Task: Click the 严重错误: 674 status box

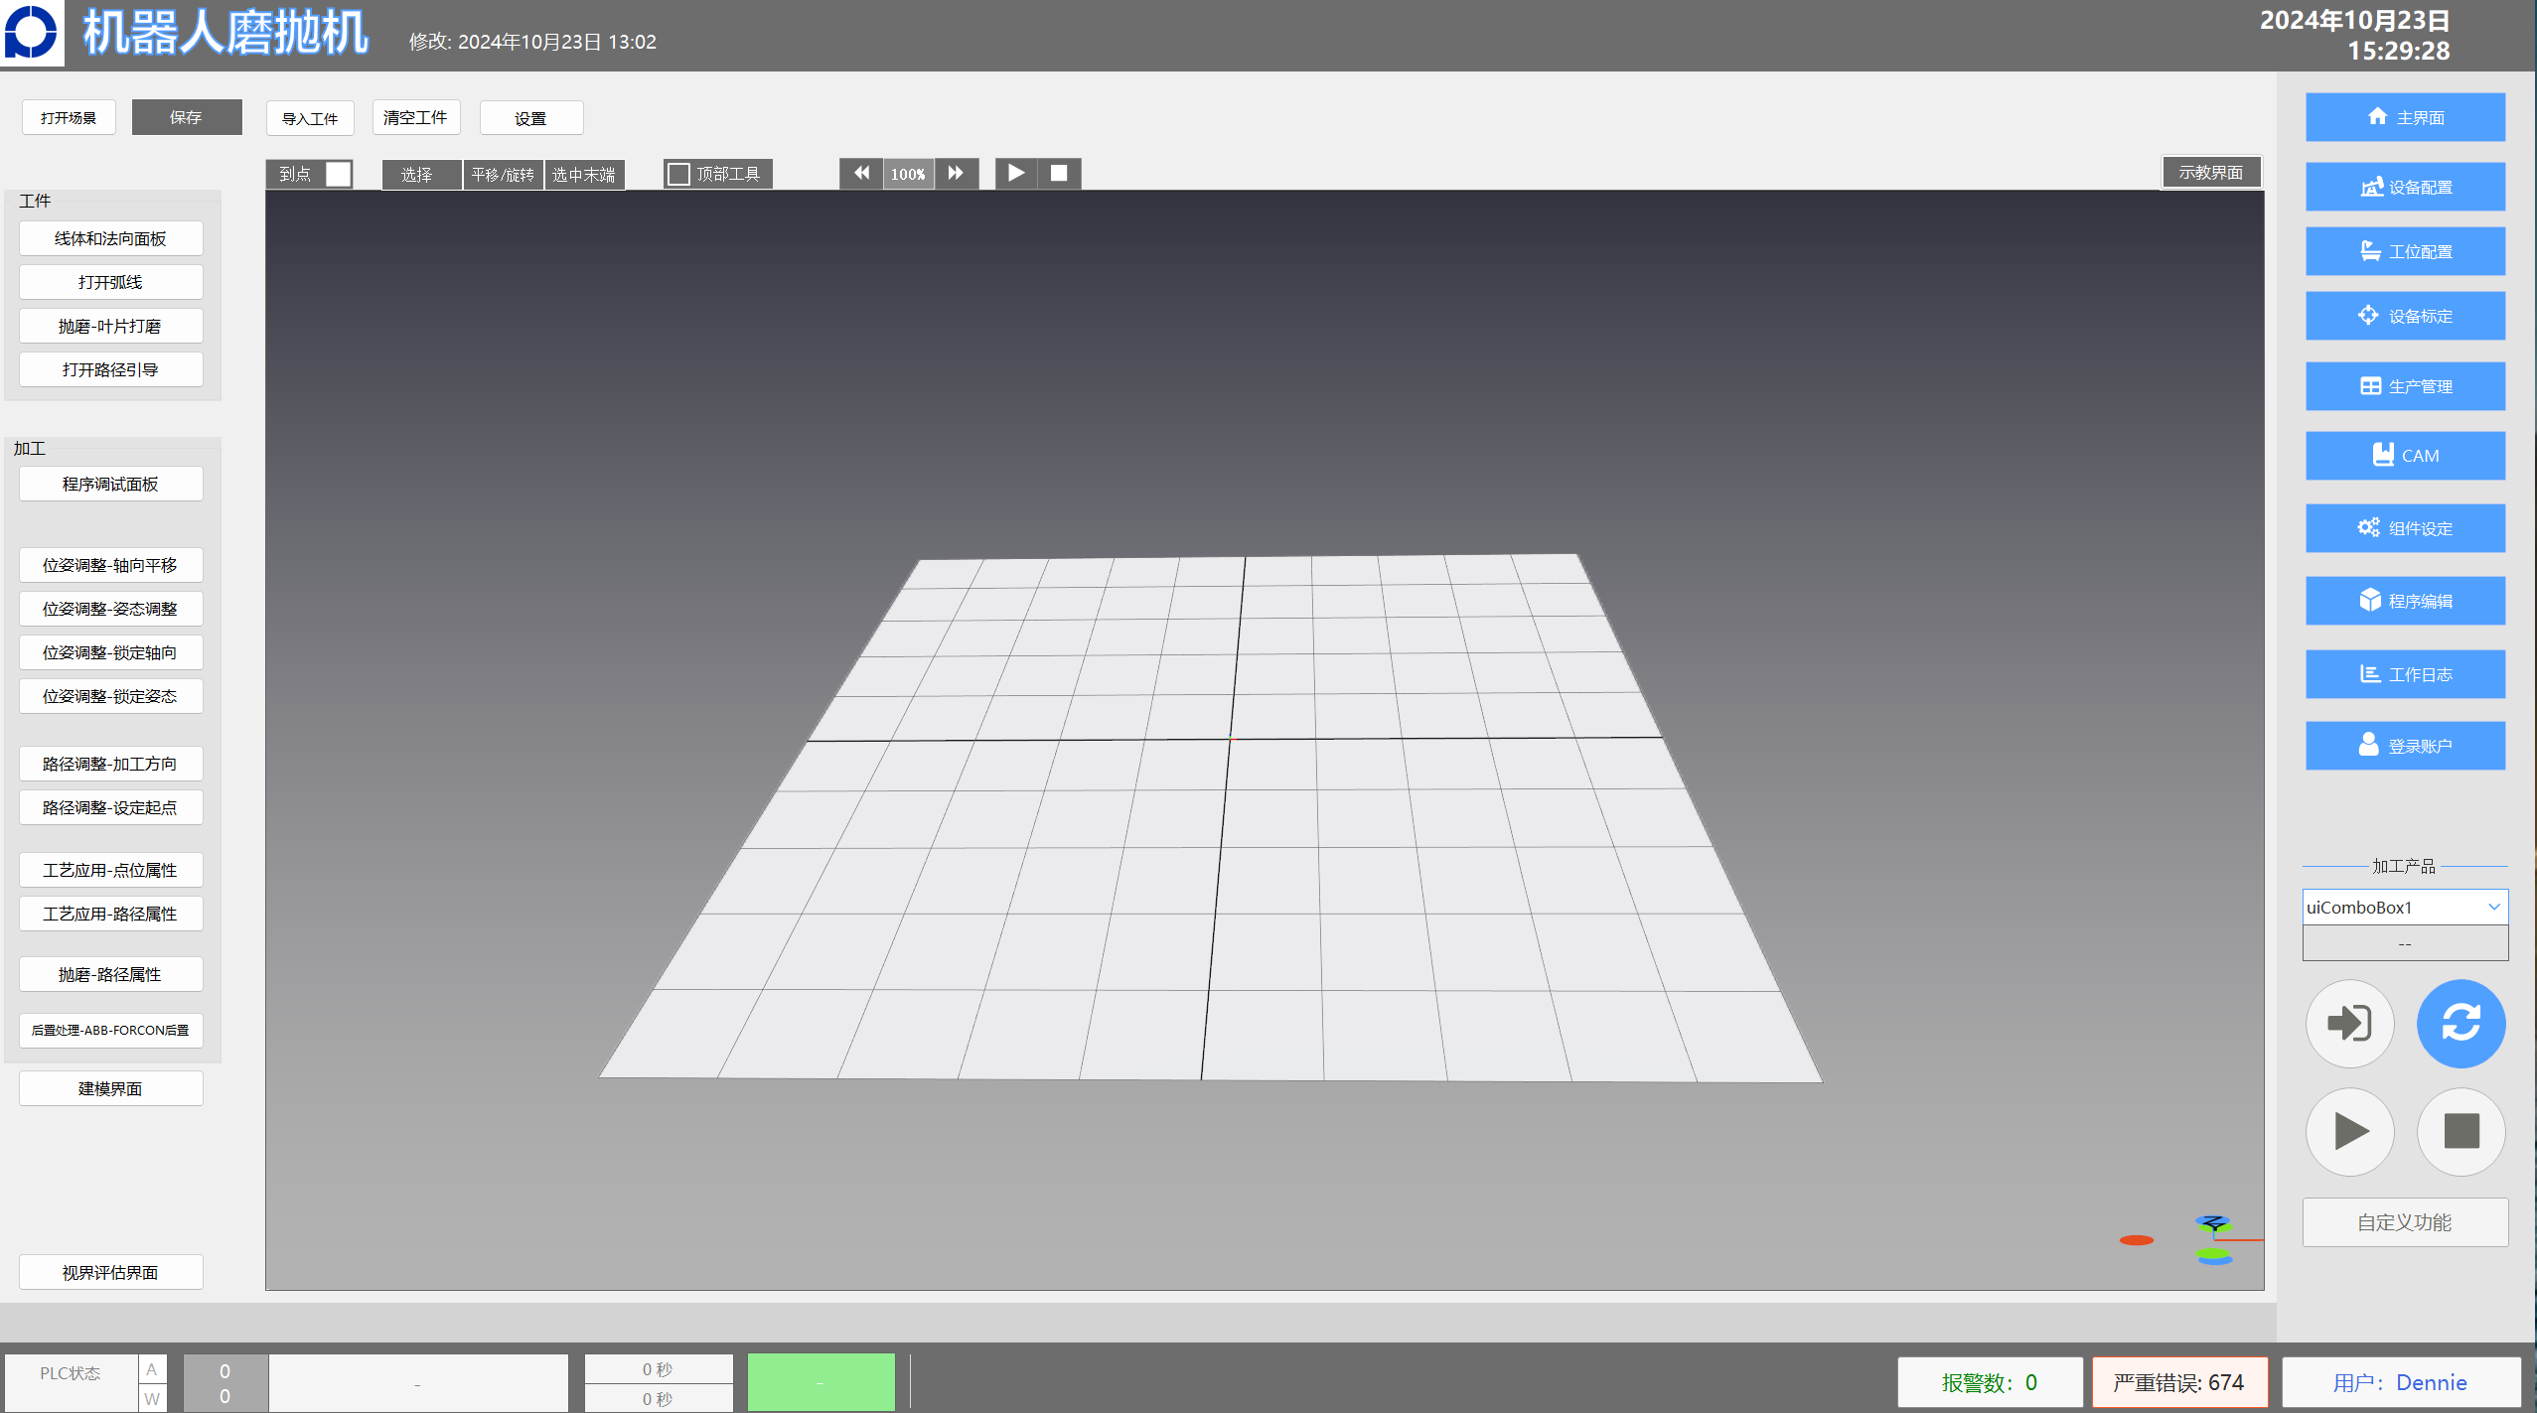Action: (2179, 1382)
